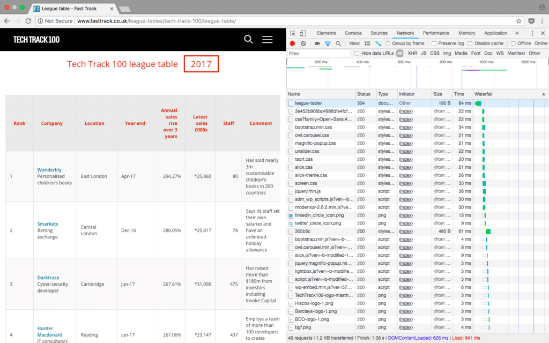Check the box beside screen.css request

291,183
